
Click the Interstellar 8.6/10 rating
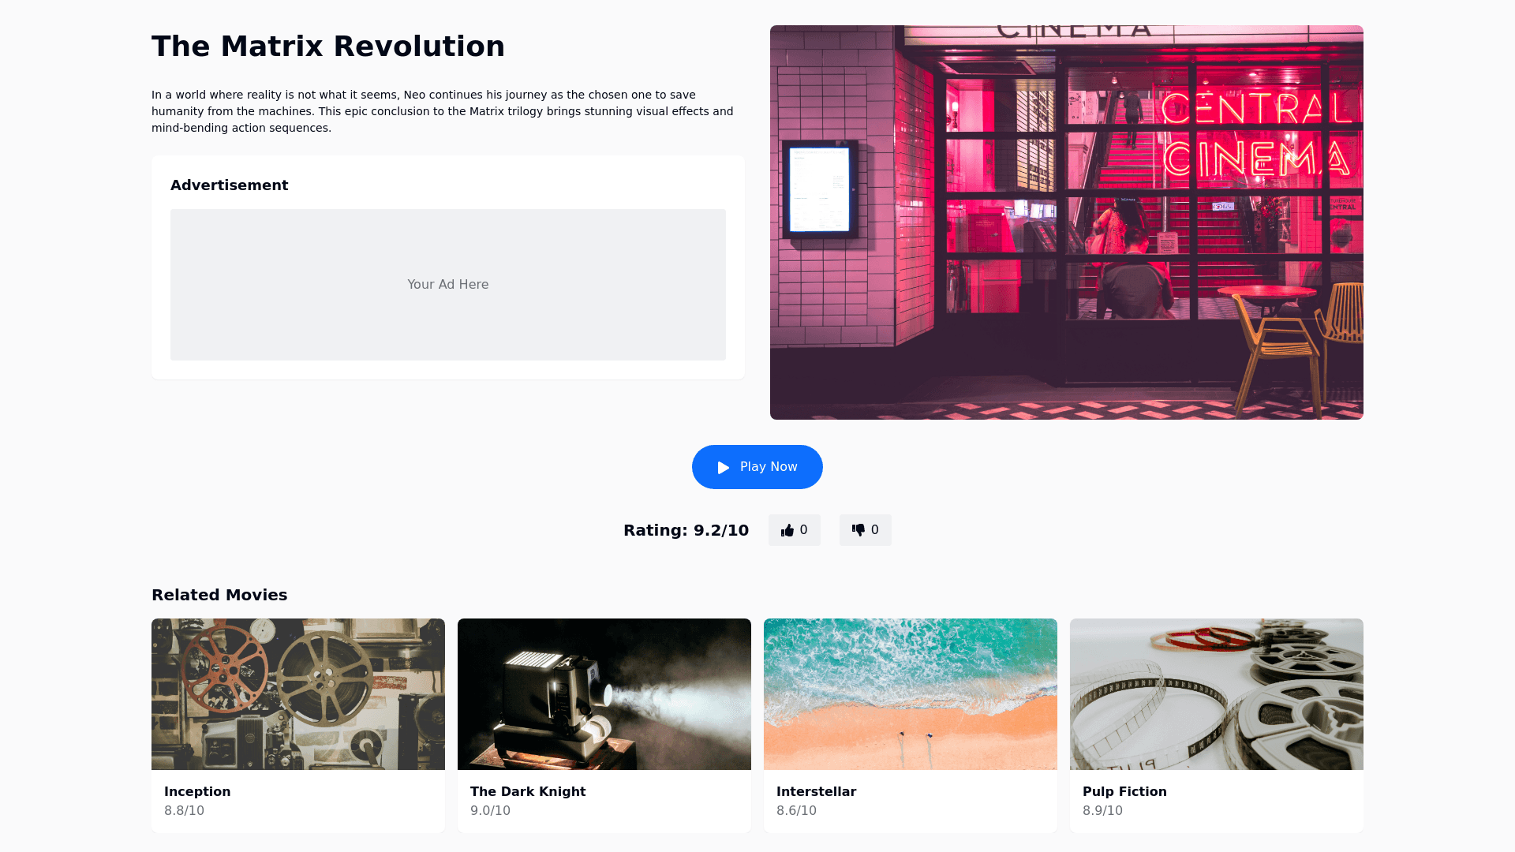click(796, 810)
